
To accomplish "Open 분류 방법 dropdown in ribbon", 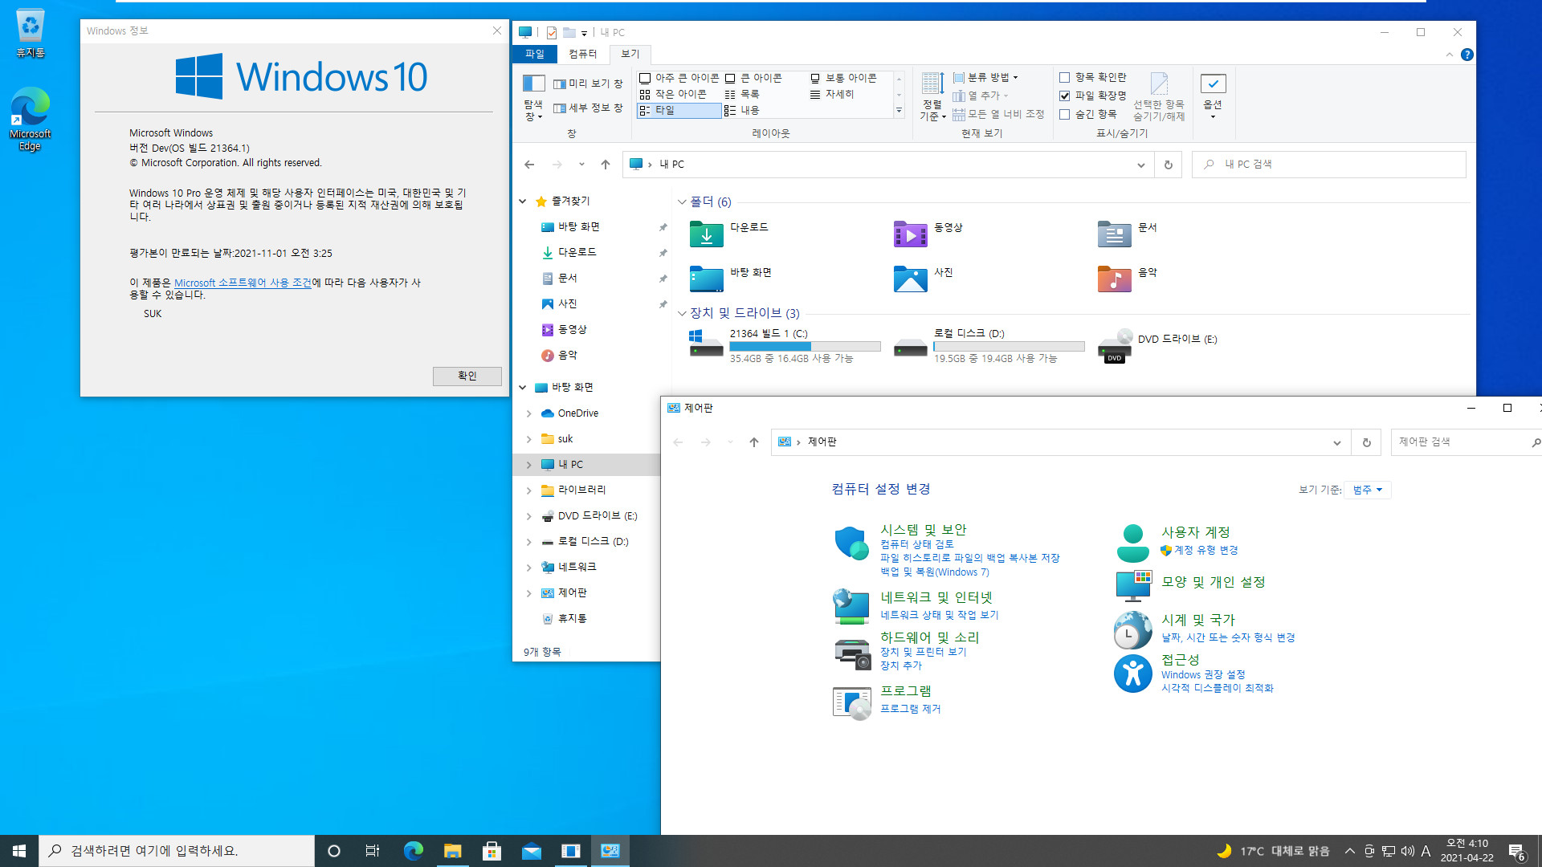I will (x=985, y=77).
